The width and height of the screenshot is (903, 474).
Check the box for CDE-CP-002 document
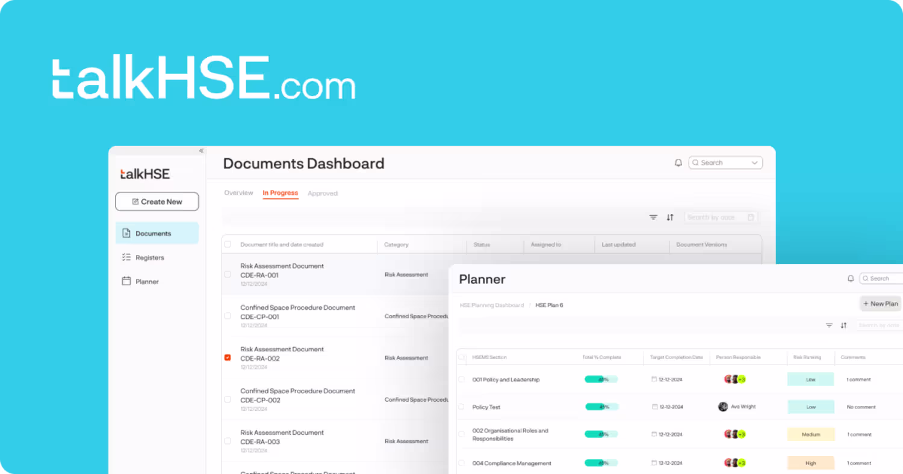tap(228, 399)
